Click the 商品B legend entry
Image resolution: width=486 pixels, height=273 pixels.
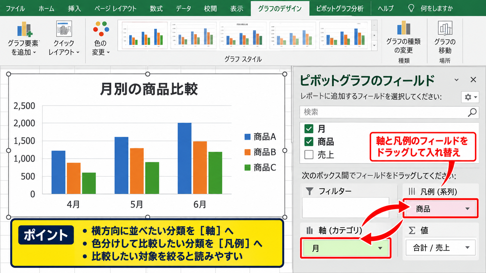[x=260, y=152]
